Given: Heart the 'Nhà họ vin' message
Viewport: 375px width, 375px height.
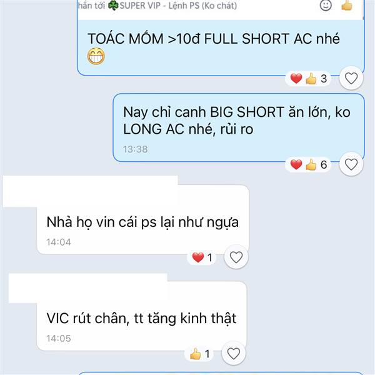Looking at the screenshot, I should [236, 257].
